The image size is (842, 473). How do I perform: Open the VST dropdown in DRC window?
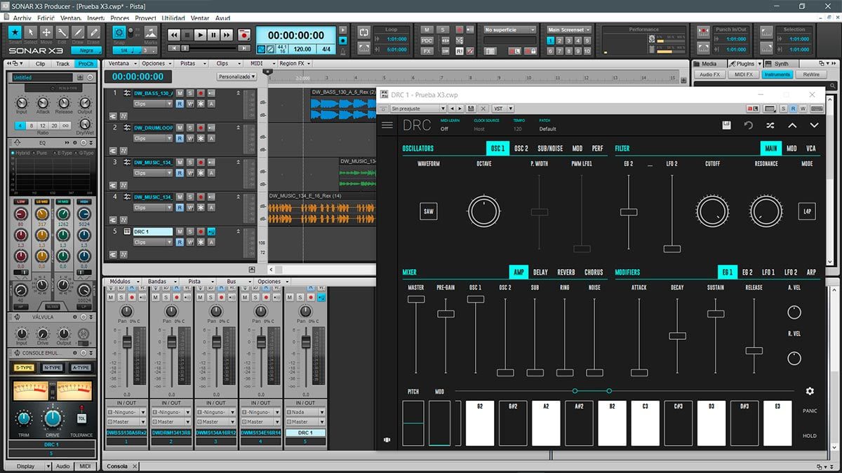pyautogui.click(x=502, y=109)
